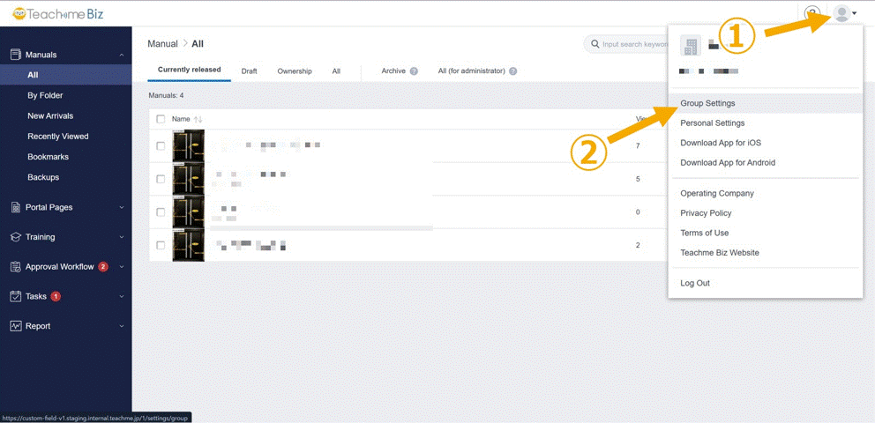Click the Report chart icon in sidebar
The height and width of the screenshot is (423, 875).
tap(15, 326)
